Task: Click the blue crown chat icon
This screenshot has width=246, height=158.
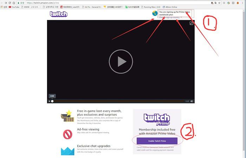Action: 67,151
